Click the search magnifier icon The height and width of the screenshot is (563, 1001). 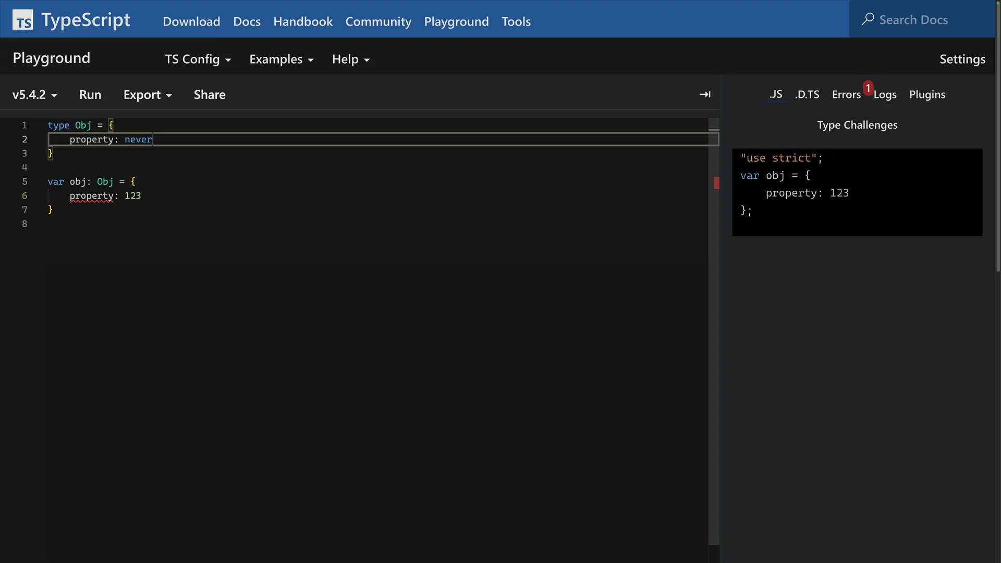[x=868, y=19]
